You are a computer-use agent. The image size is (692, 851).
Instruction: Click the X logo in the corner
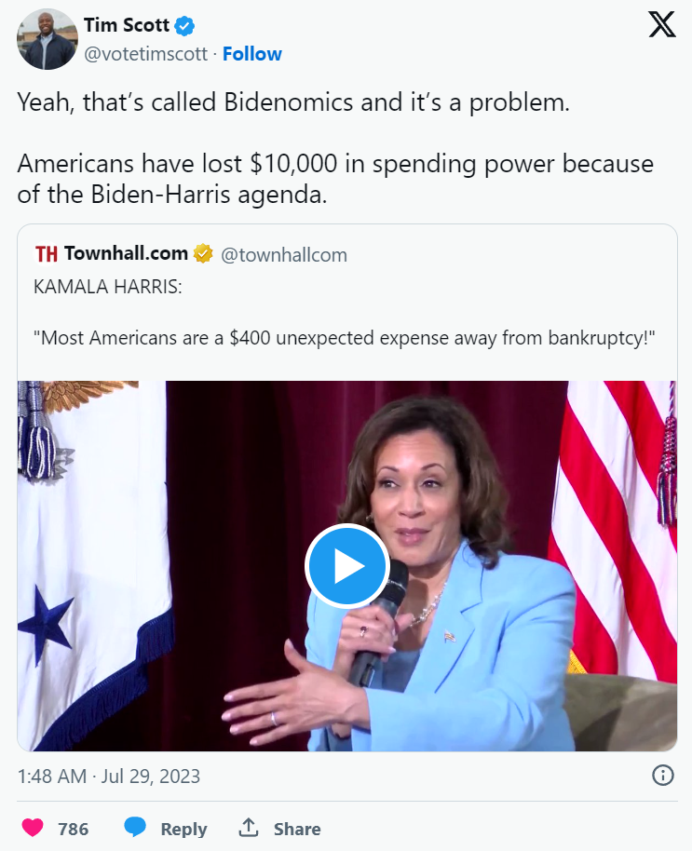661,25
